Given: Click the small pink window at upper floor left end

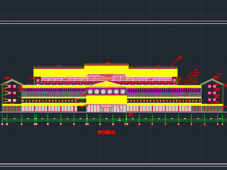Looking at the screenshot, I should (38, 80).
